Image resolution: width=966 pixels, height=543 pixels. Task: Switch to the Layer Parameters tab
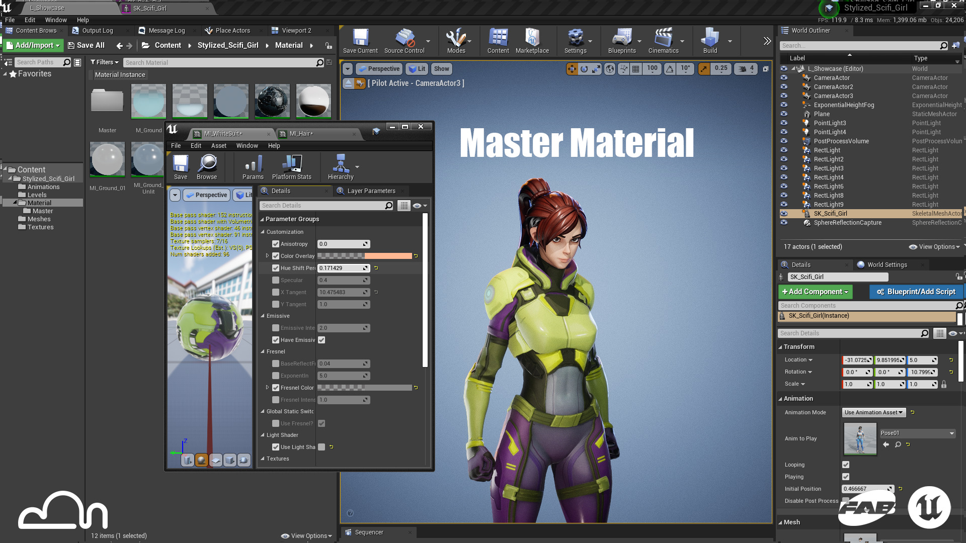(x=371, y=191)
